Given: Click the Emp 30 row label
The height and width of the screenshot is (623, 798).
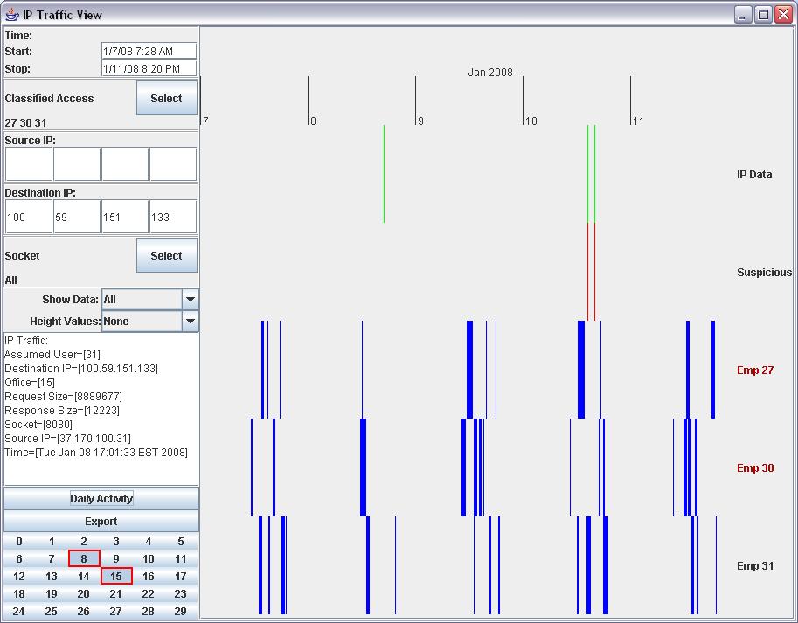Looking at the screenshot, I should pos(755,467).
